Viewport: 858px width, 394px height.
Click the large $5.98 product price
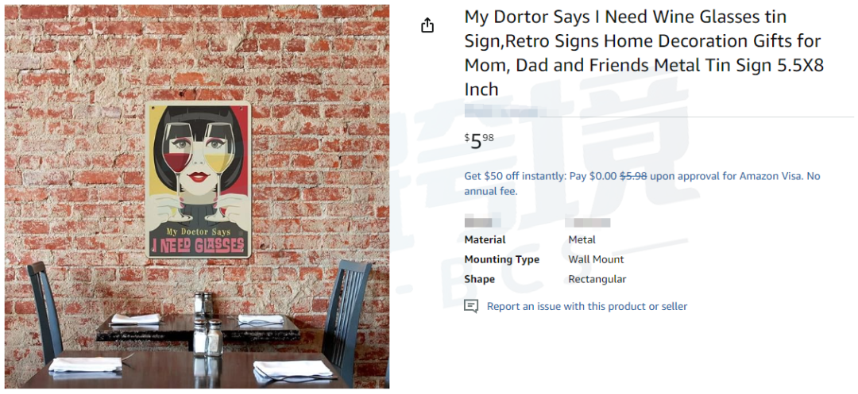pos(478,141)
